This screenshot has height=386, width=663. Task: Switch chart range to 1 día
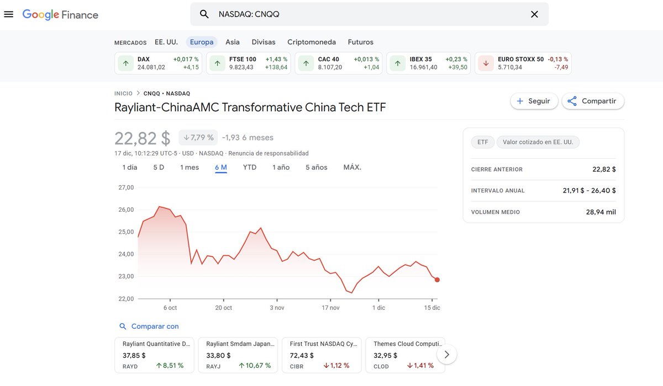130,167
